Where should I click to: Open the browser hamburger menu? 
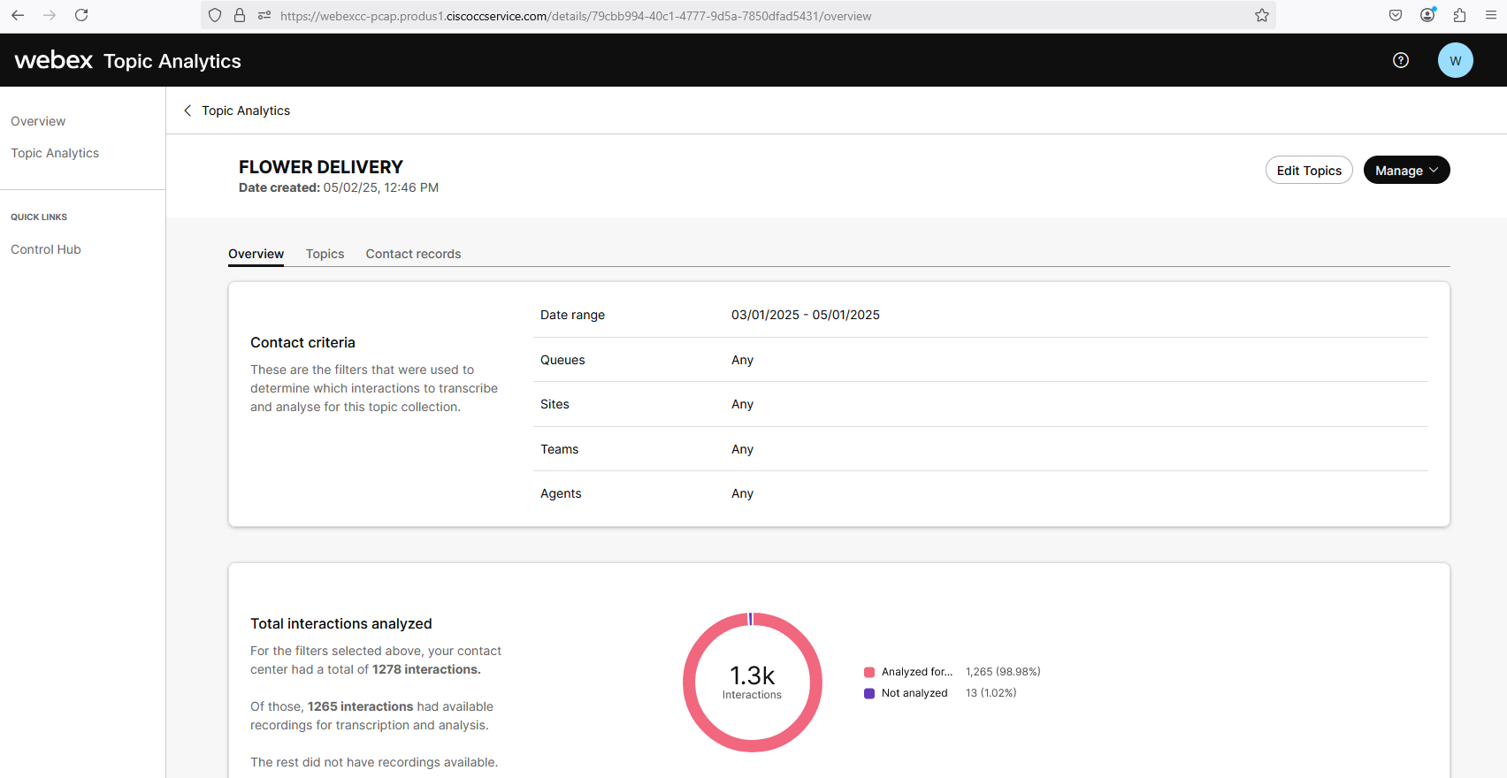pyautogui.click(x=1491, y=15)
